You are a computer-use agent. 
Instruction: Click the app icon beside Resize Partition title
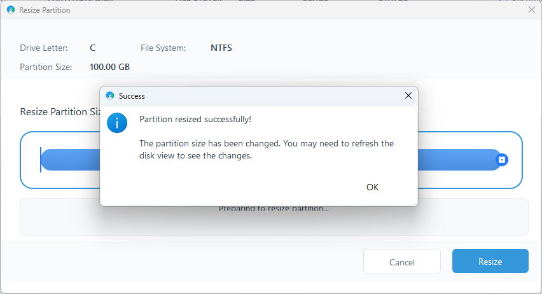pyautogui.click(x=11, y=10)
